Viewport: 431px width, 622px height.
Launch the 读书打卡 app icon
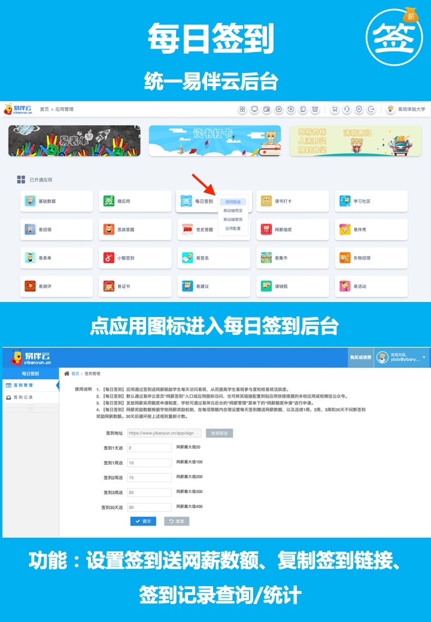266,202
